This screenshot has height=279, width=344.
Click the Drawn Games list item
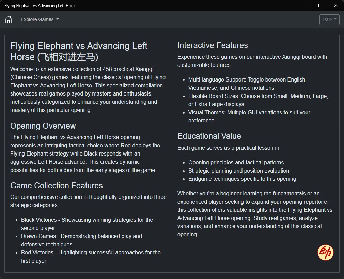click(81, 240)
